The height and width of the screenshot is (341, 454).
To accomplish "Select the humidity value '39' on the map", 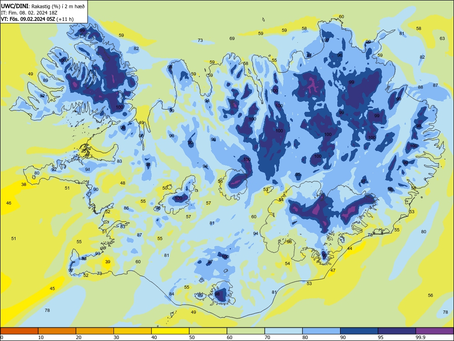I will click(x=108, y=261).
